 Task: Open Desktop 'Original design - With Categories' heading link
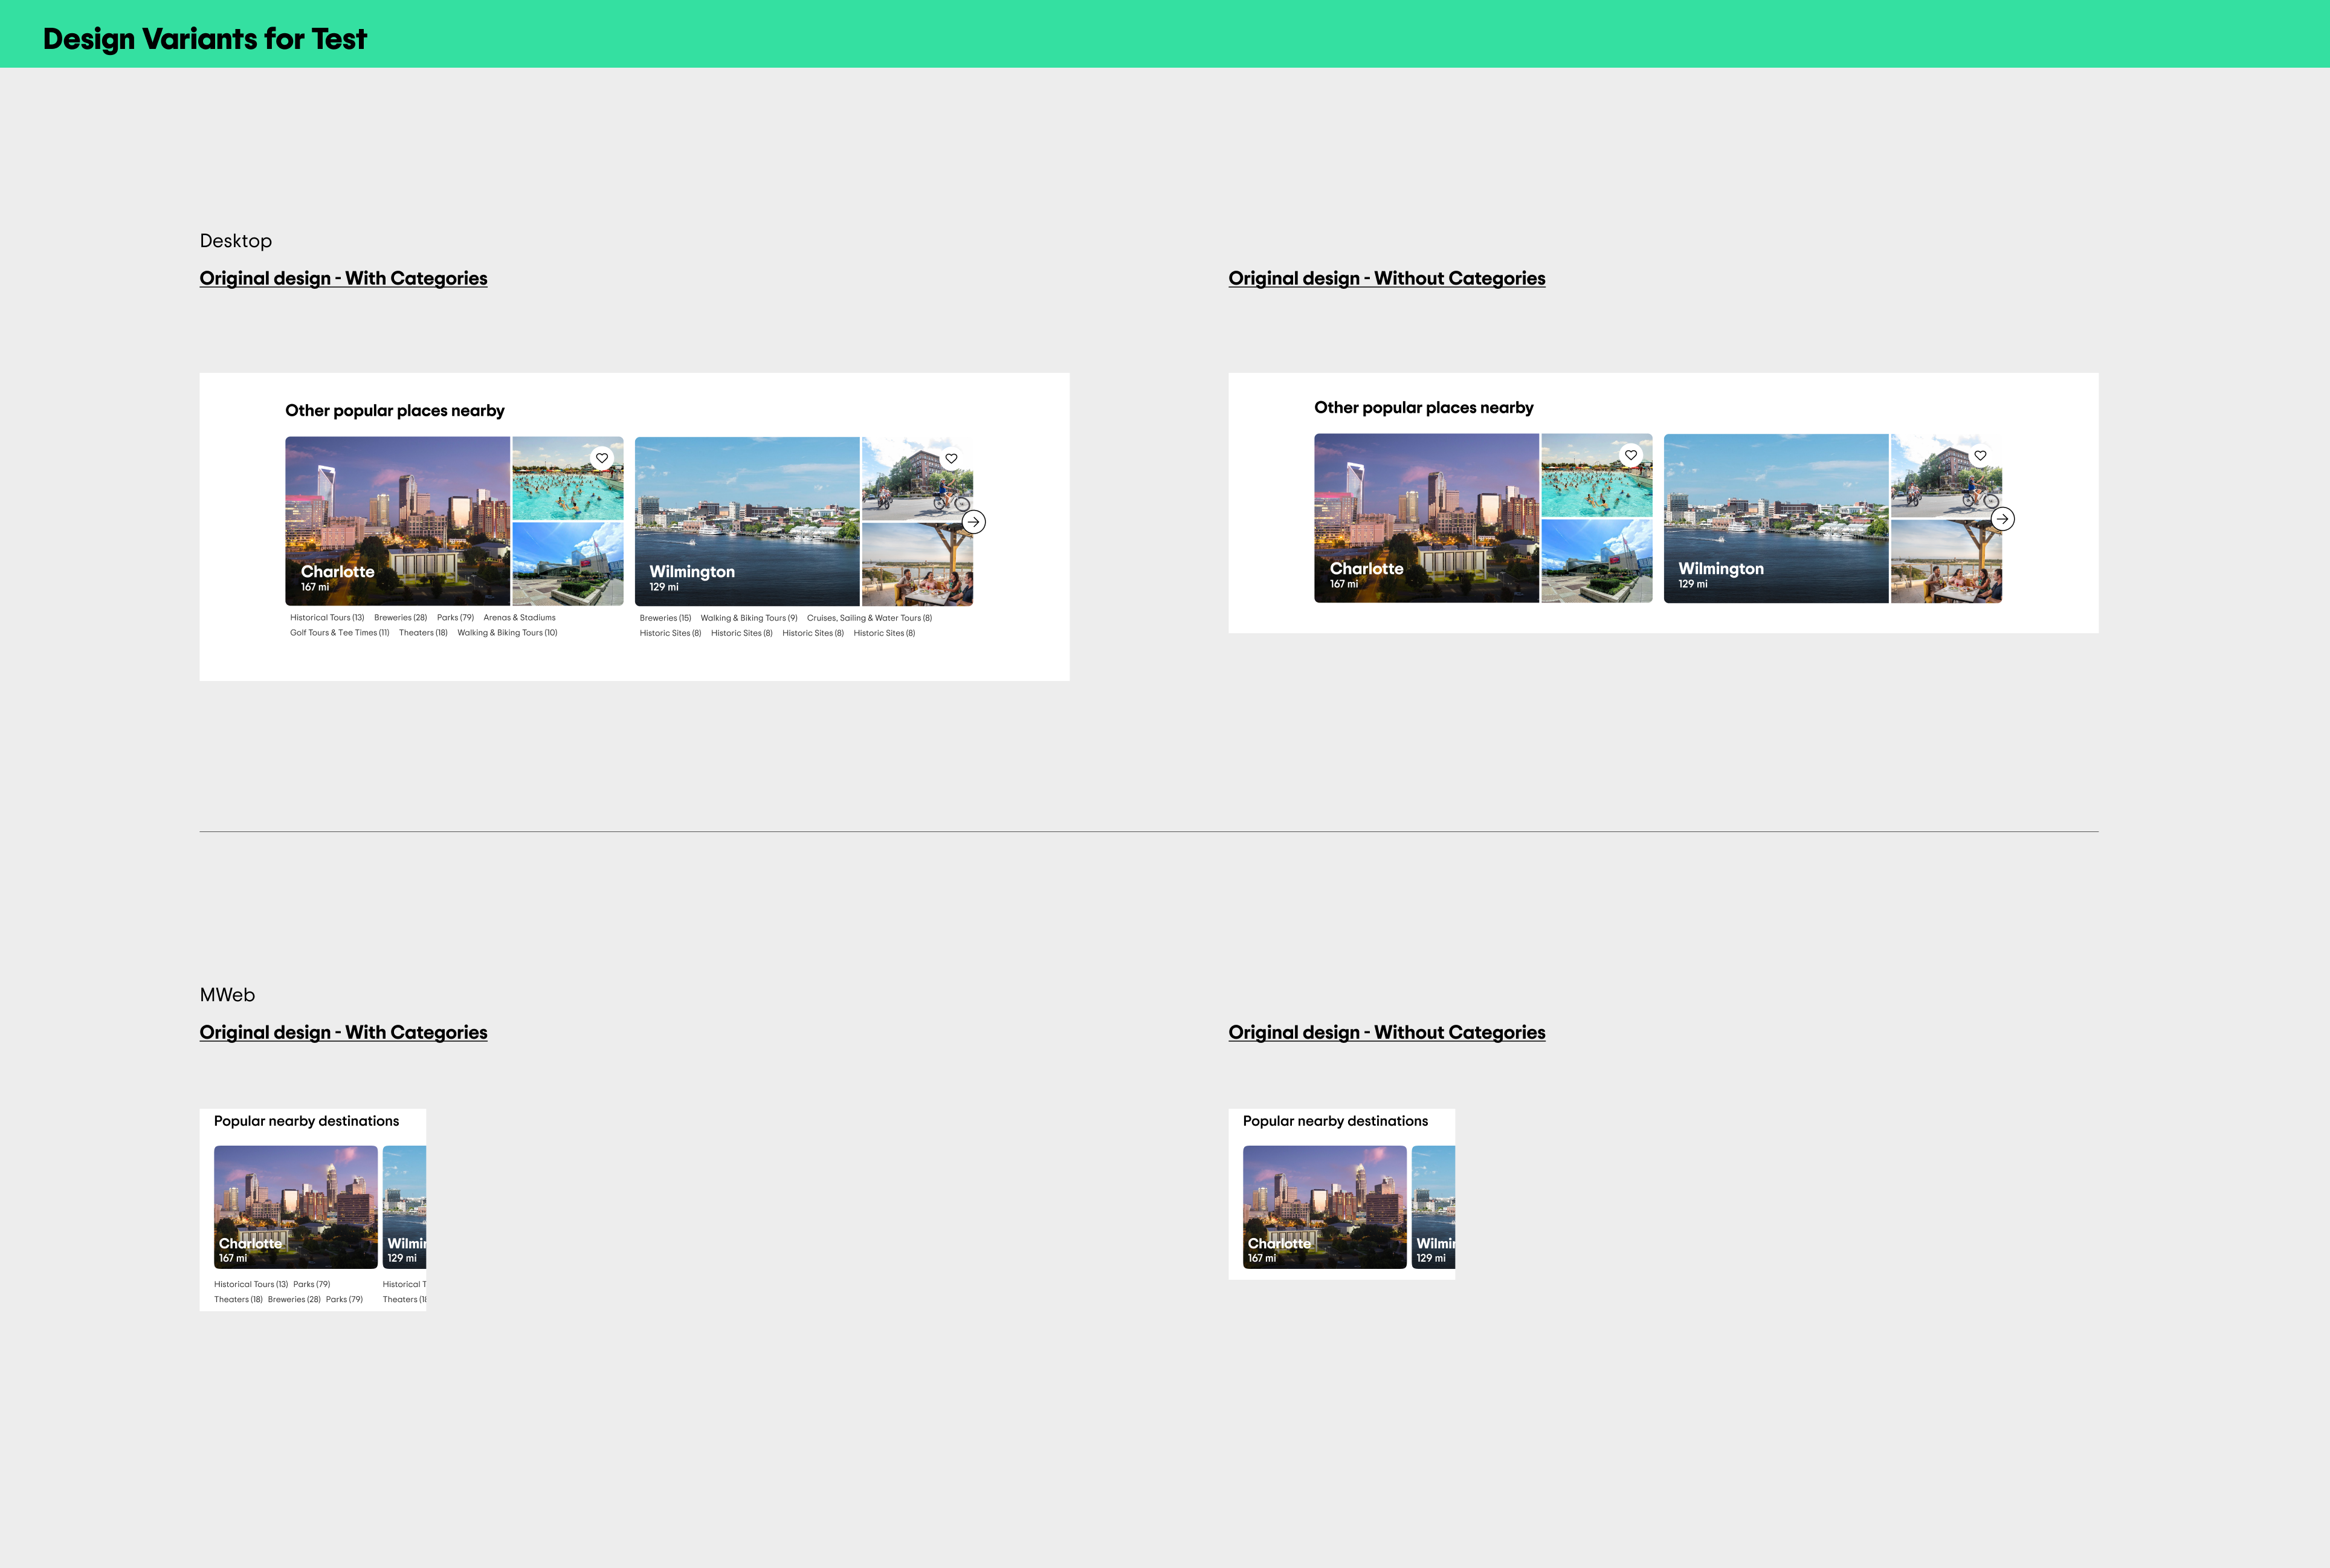point(343,278)
